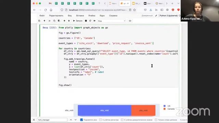Open the browser library icon
The width and height of the screenshot is (219, 123).
(x=156, y=10)
